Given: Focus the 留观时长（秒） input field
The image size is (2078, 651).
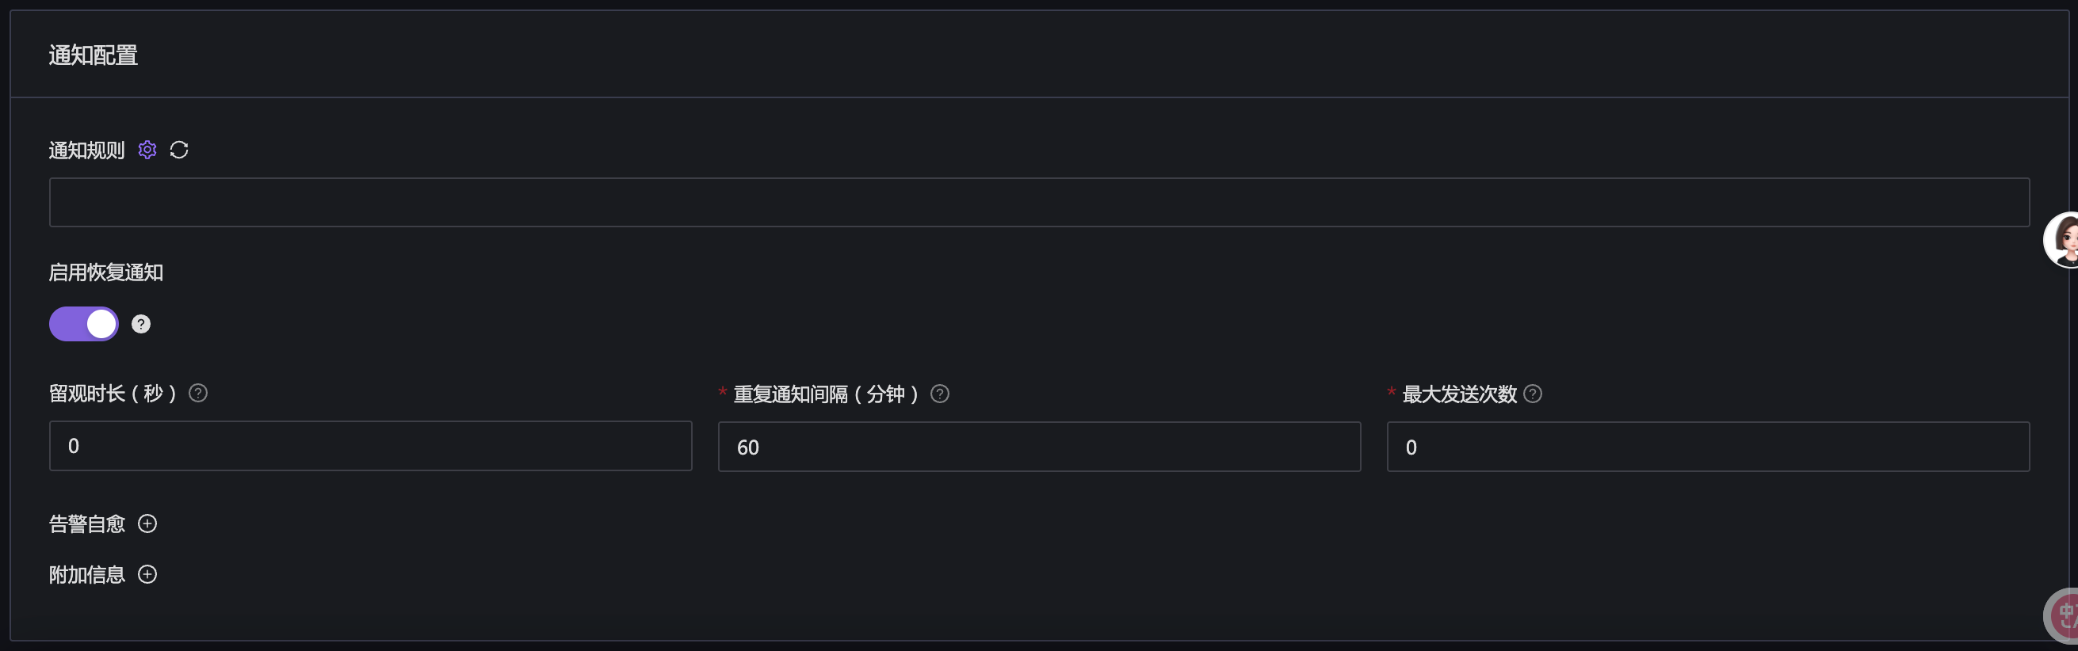Looking at the screenshot, I should [x=370, y=447].
